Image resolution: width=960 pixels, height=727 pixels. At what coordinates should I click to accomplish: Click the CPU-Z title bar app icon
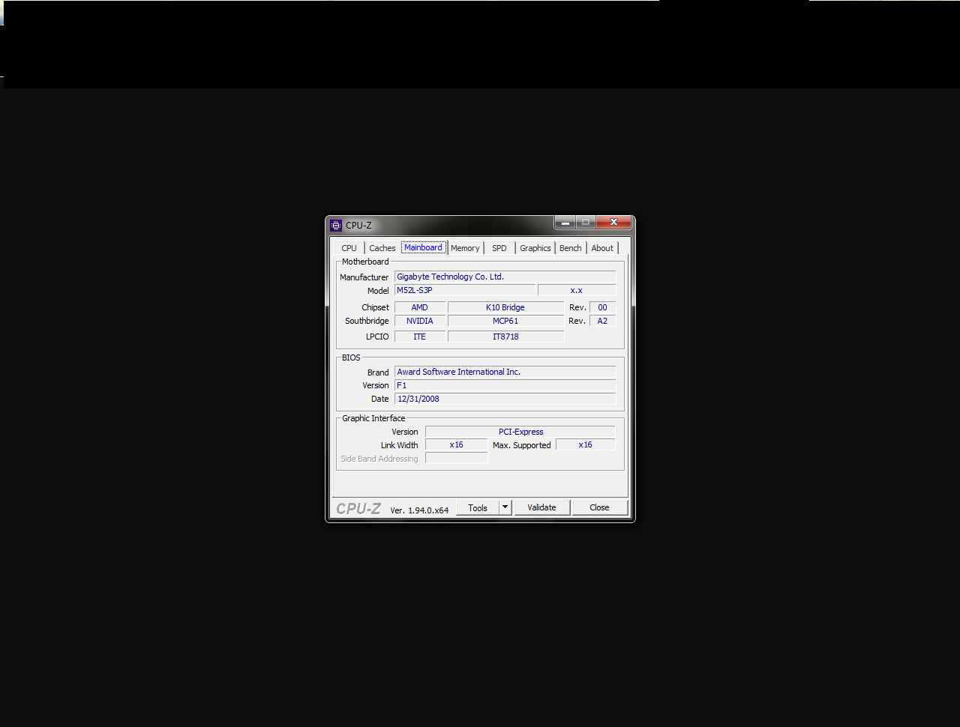point(336,226)
